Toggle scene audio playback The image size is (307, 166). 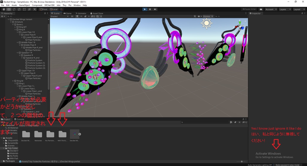81,16
